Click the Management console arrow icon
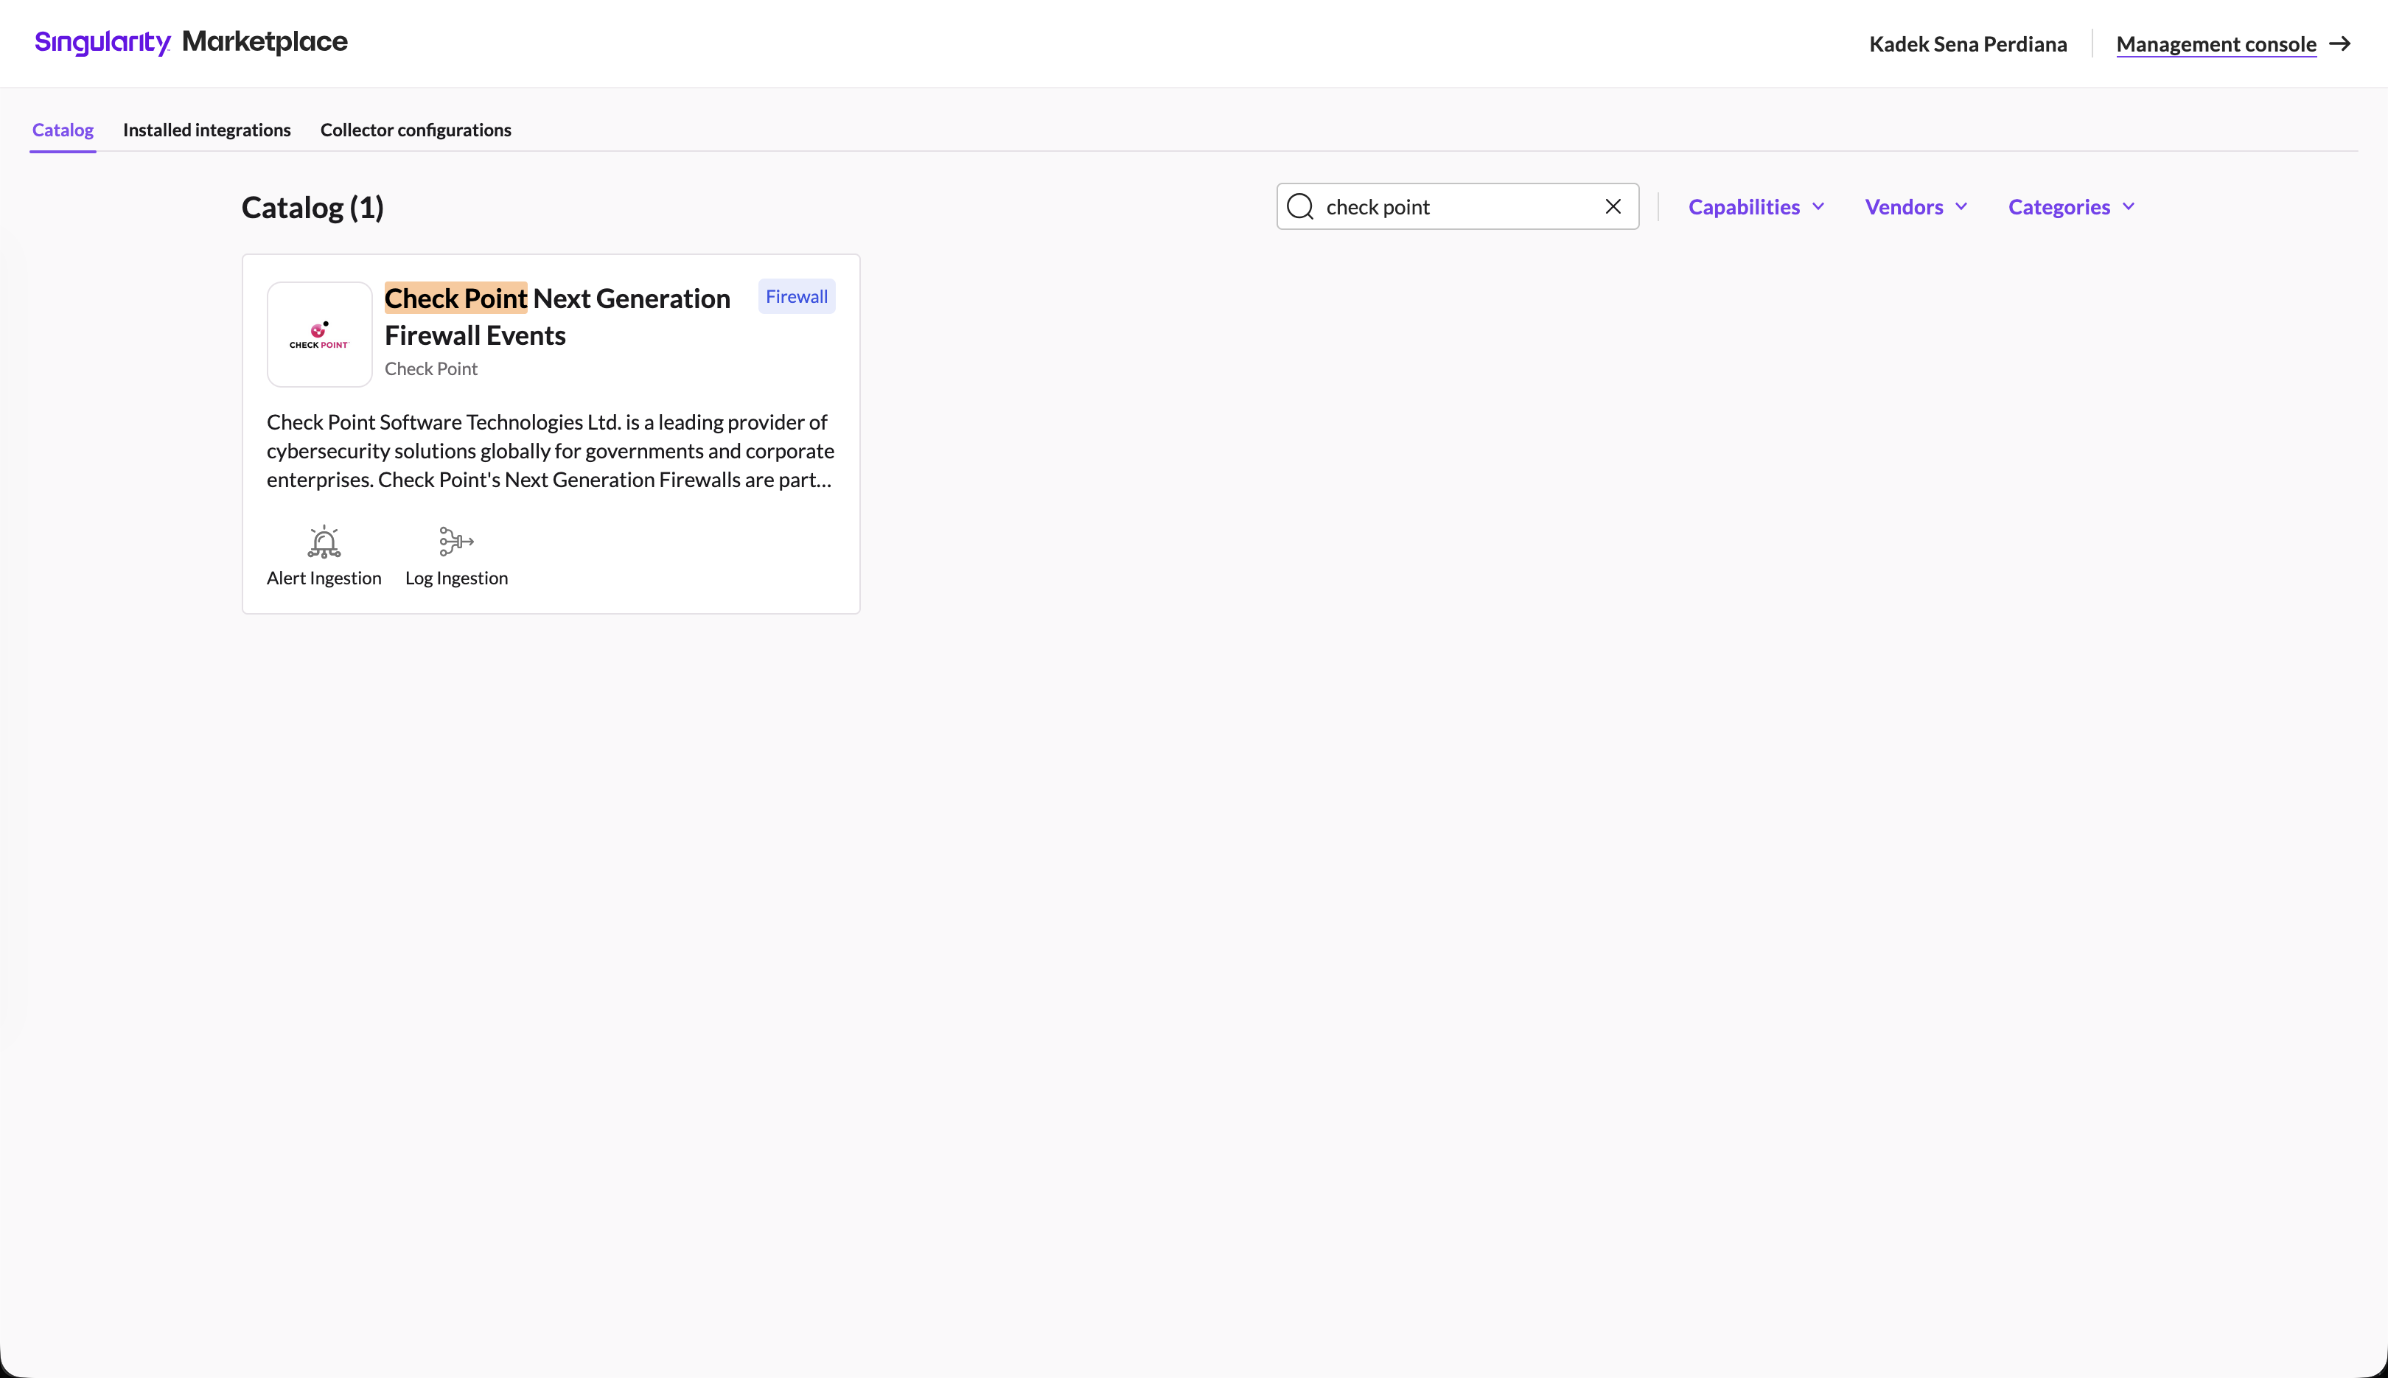This screenshot has width=2388, height=1378. coord(2340,43)
